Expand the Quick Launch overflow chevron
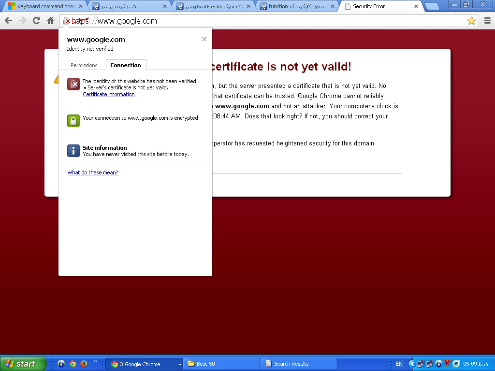The height and width of the screenshot is (371, 495). coord(95,361)
